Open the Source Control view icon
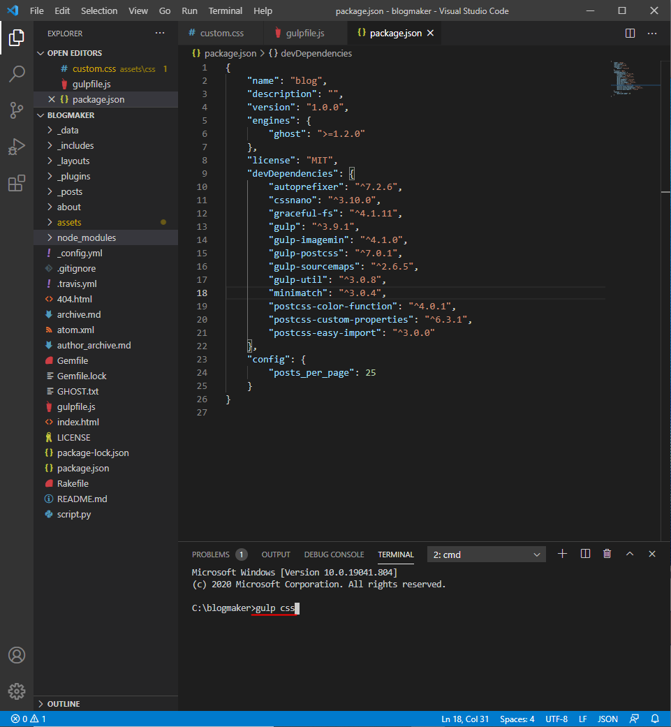The width and height of the screenshot is (671, 727). coord(17,110)
